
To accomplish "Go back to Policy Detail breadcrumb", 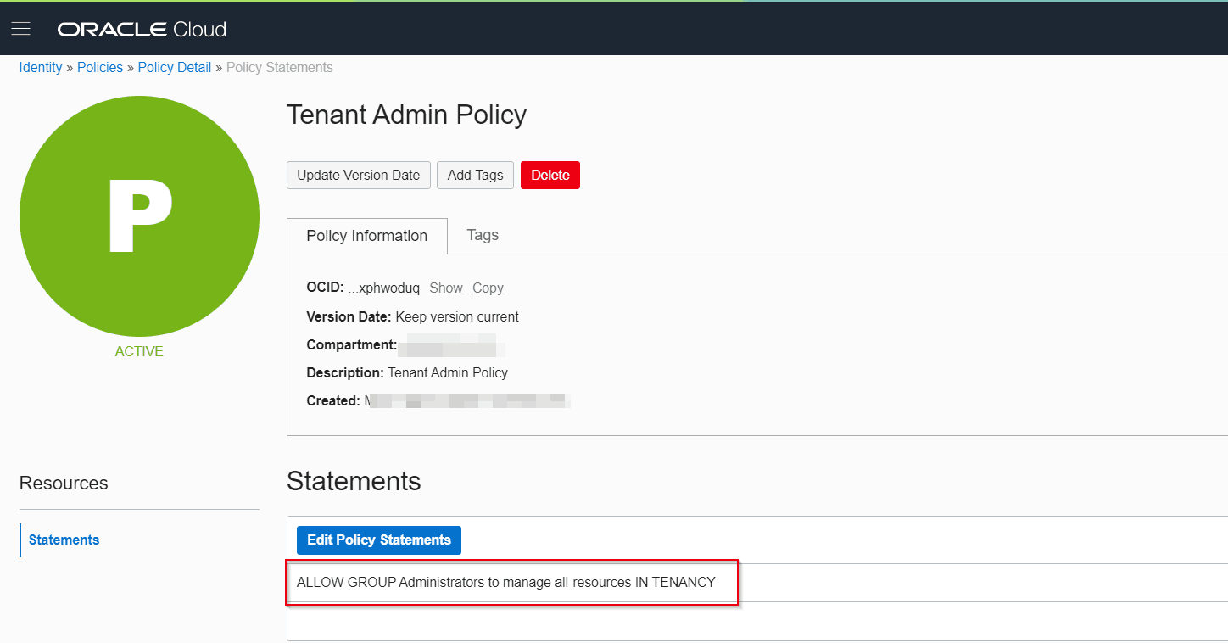I will (x=174, y=67).
